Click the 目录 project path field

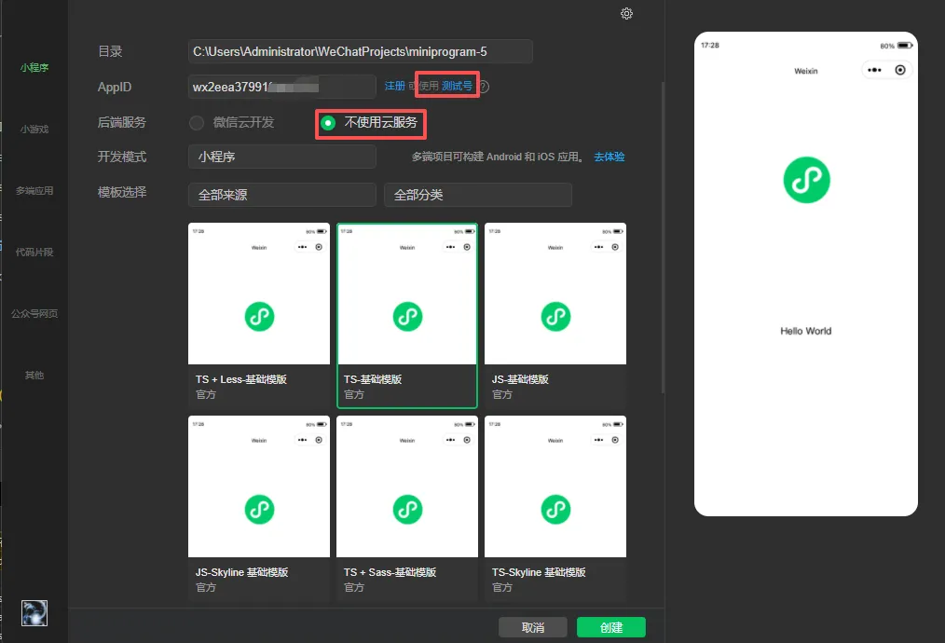(x=361, y=52)
